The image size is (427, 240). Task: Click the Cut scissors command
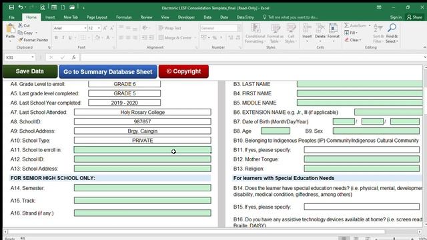[24, 25]
